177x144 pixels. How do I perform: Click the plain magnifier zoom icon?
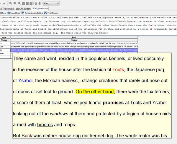pyautogui.click(x=11, y=3)
